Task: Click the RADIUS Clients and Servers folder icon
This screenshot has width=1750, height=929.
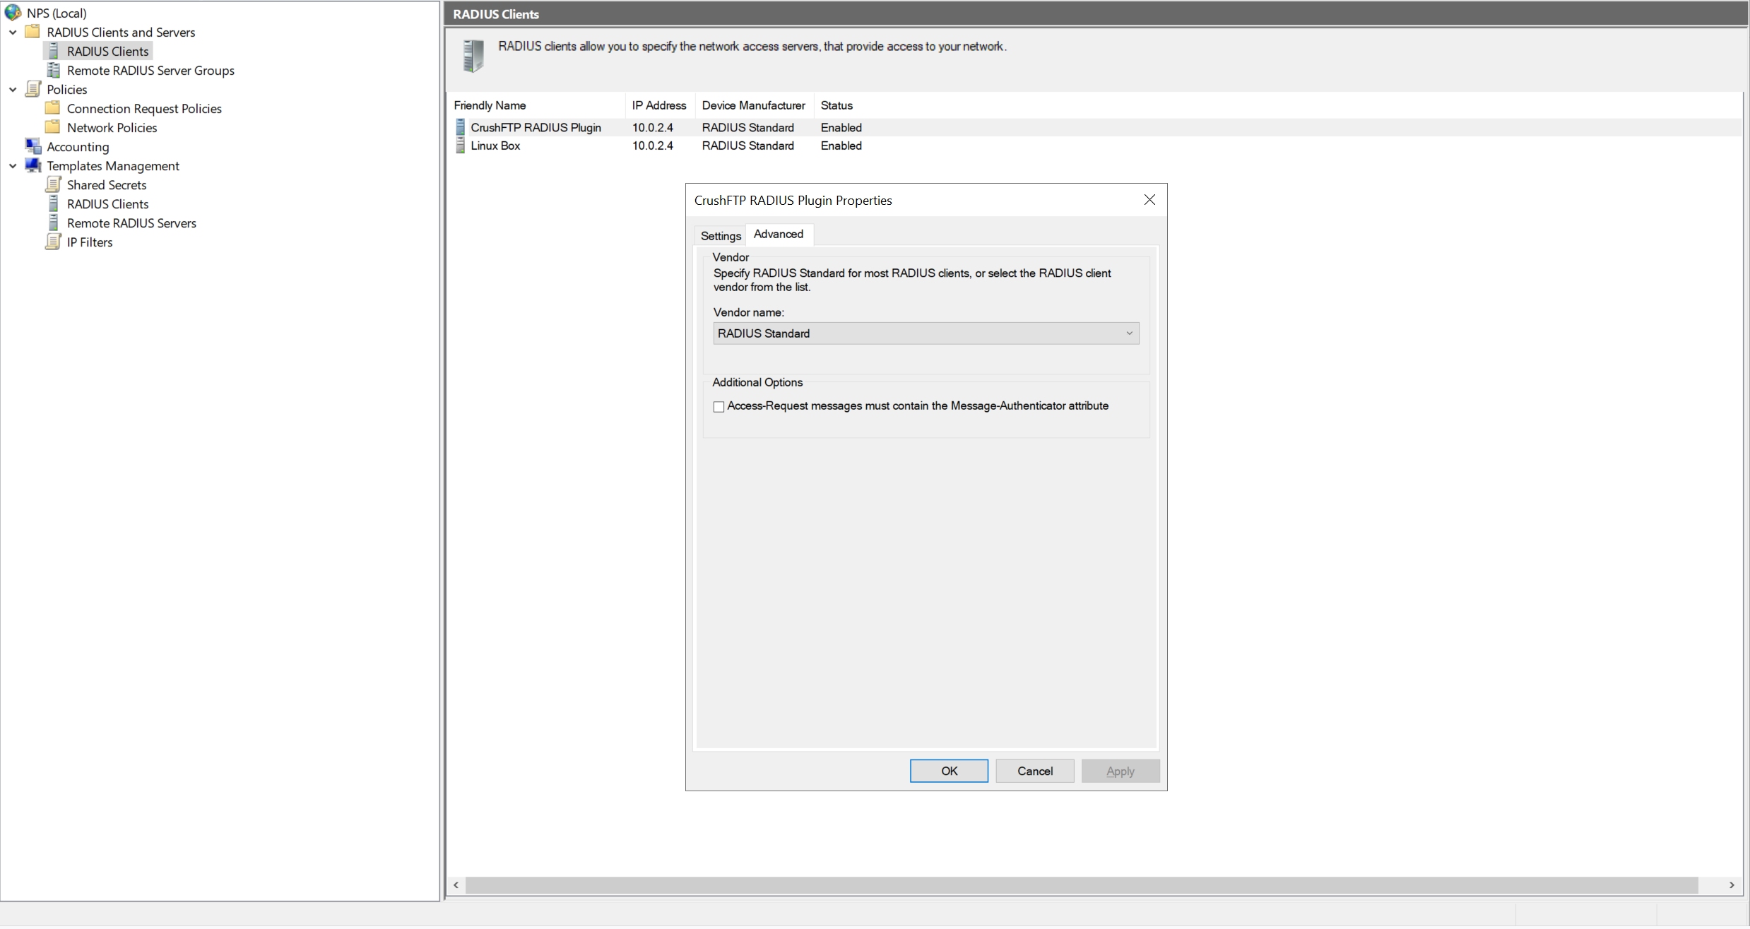Action: (32, 32)
